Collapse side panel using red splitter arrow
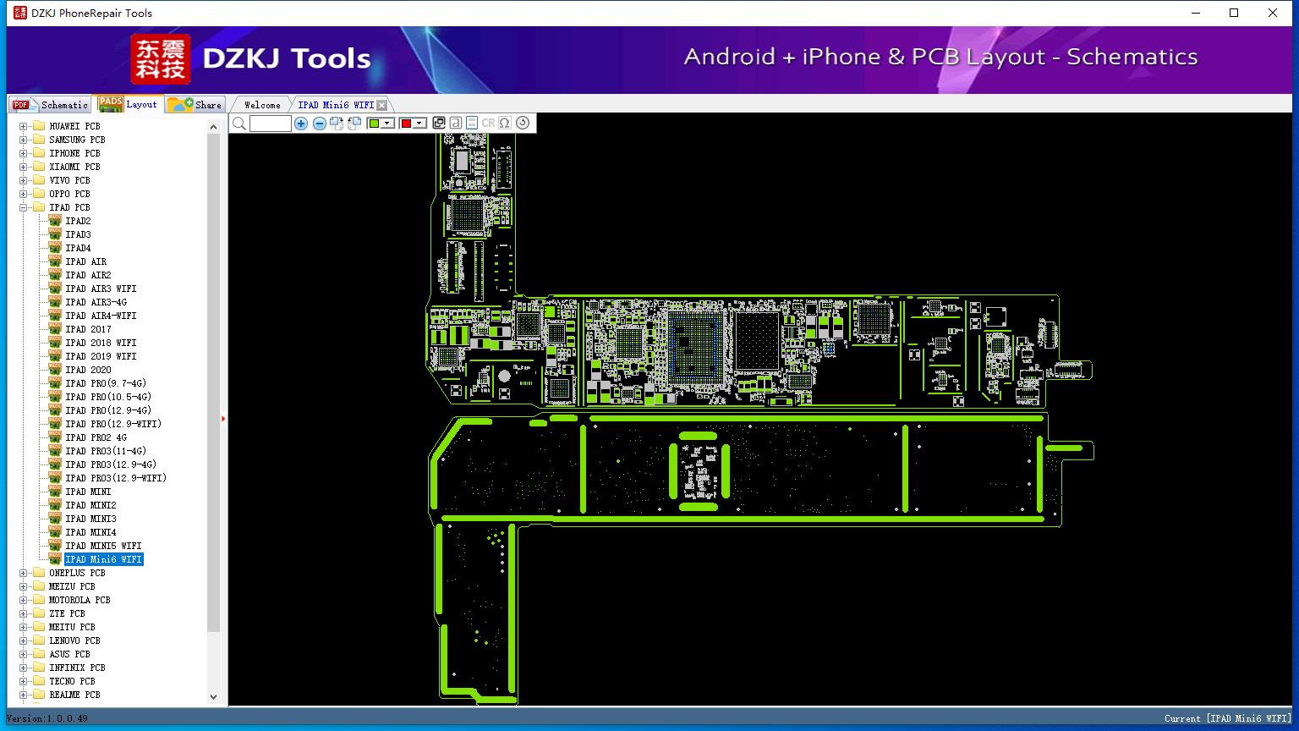 point(223,418)
